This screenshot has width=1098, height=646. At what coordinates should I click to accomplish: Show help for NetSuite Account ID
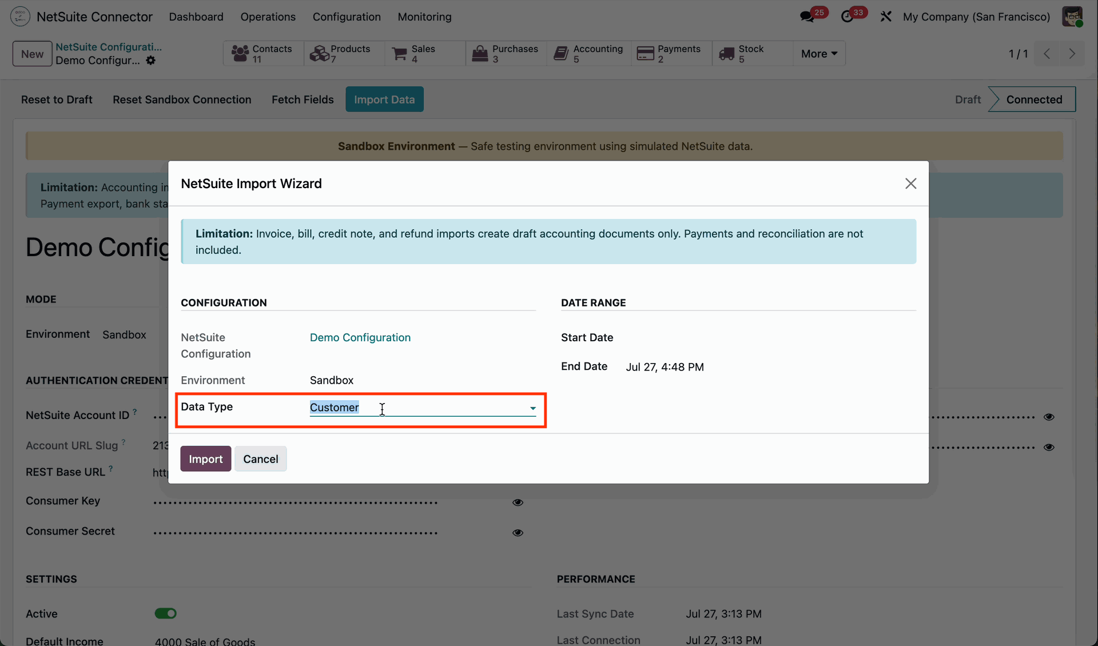135,411
